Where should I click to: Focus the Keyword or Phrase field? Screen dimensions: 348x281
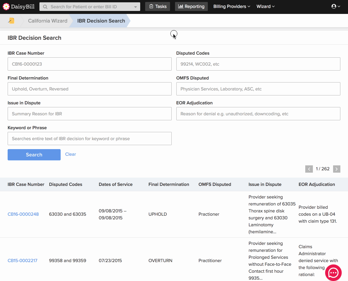pyautogui.click(x=89, y=139)
